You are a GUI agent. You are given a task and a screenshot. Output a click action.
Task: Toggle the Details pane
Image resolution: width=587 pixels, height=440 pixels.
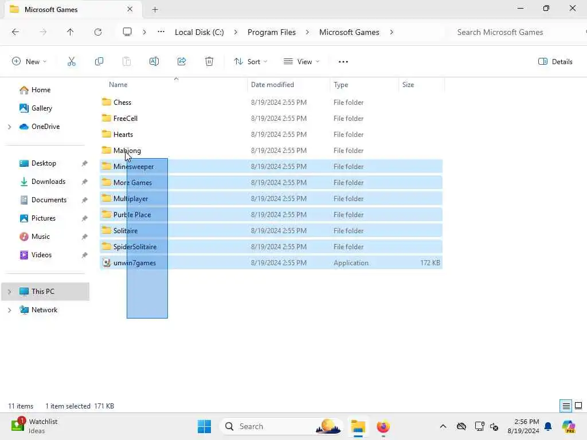[x=555, y=62]
